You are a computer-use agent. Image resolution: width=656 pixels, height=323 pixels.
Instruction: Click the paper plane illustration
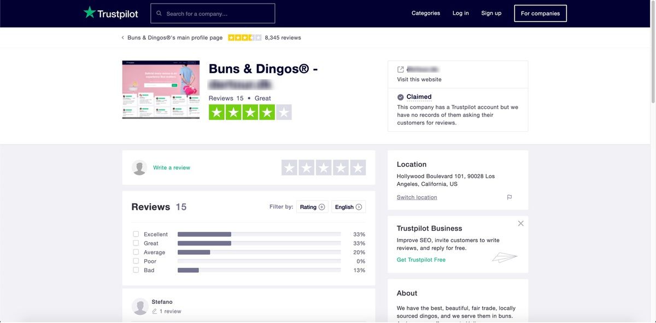tap(504, 257)
